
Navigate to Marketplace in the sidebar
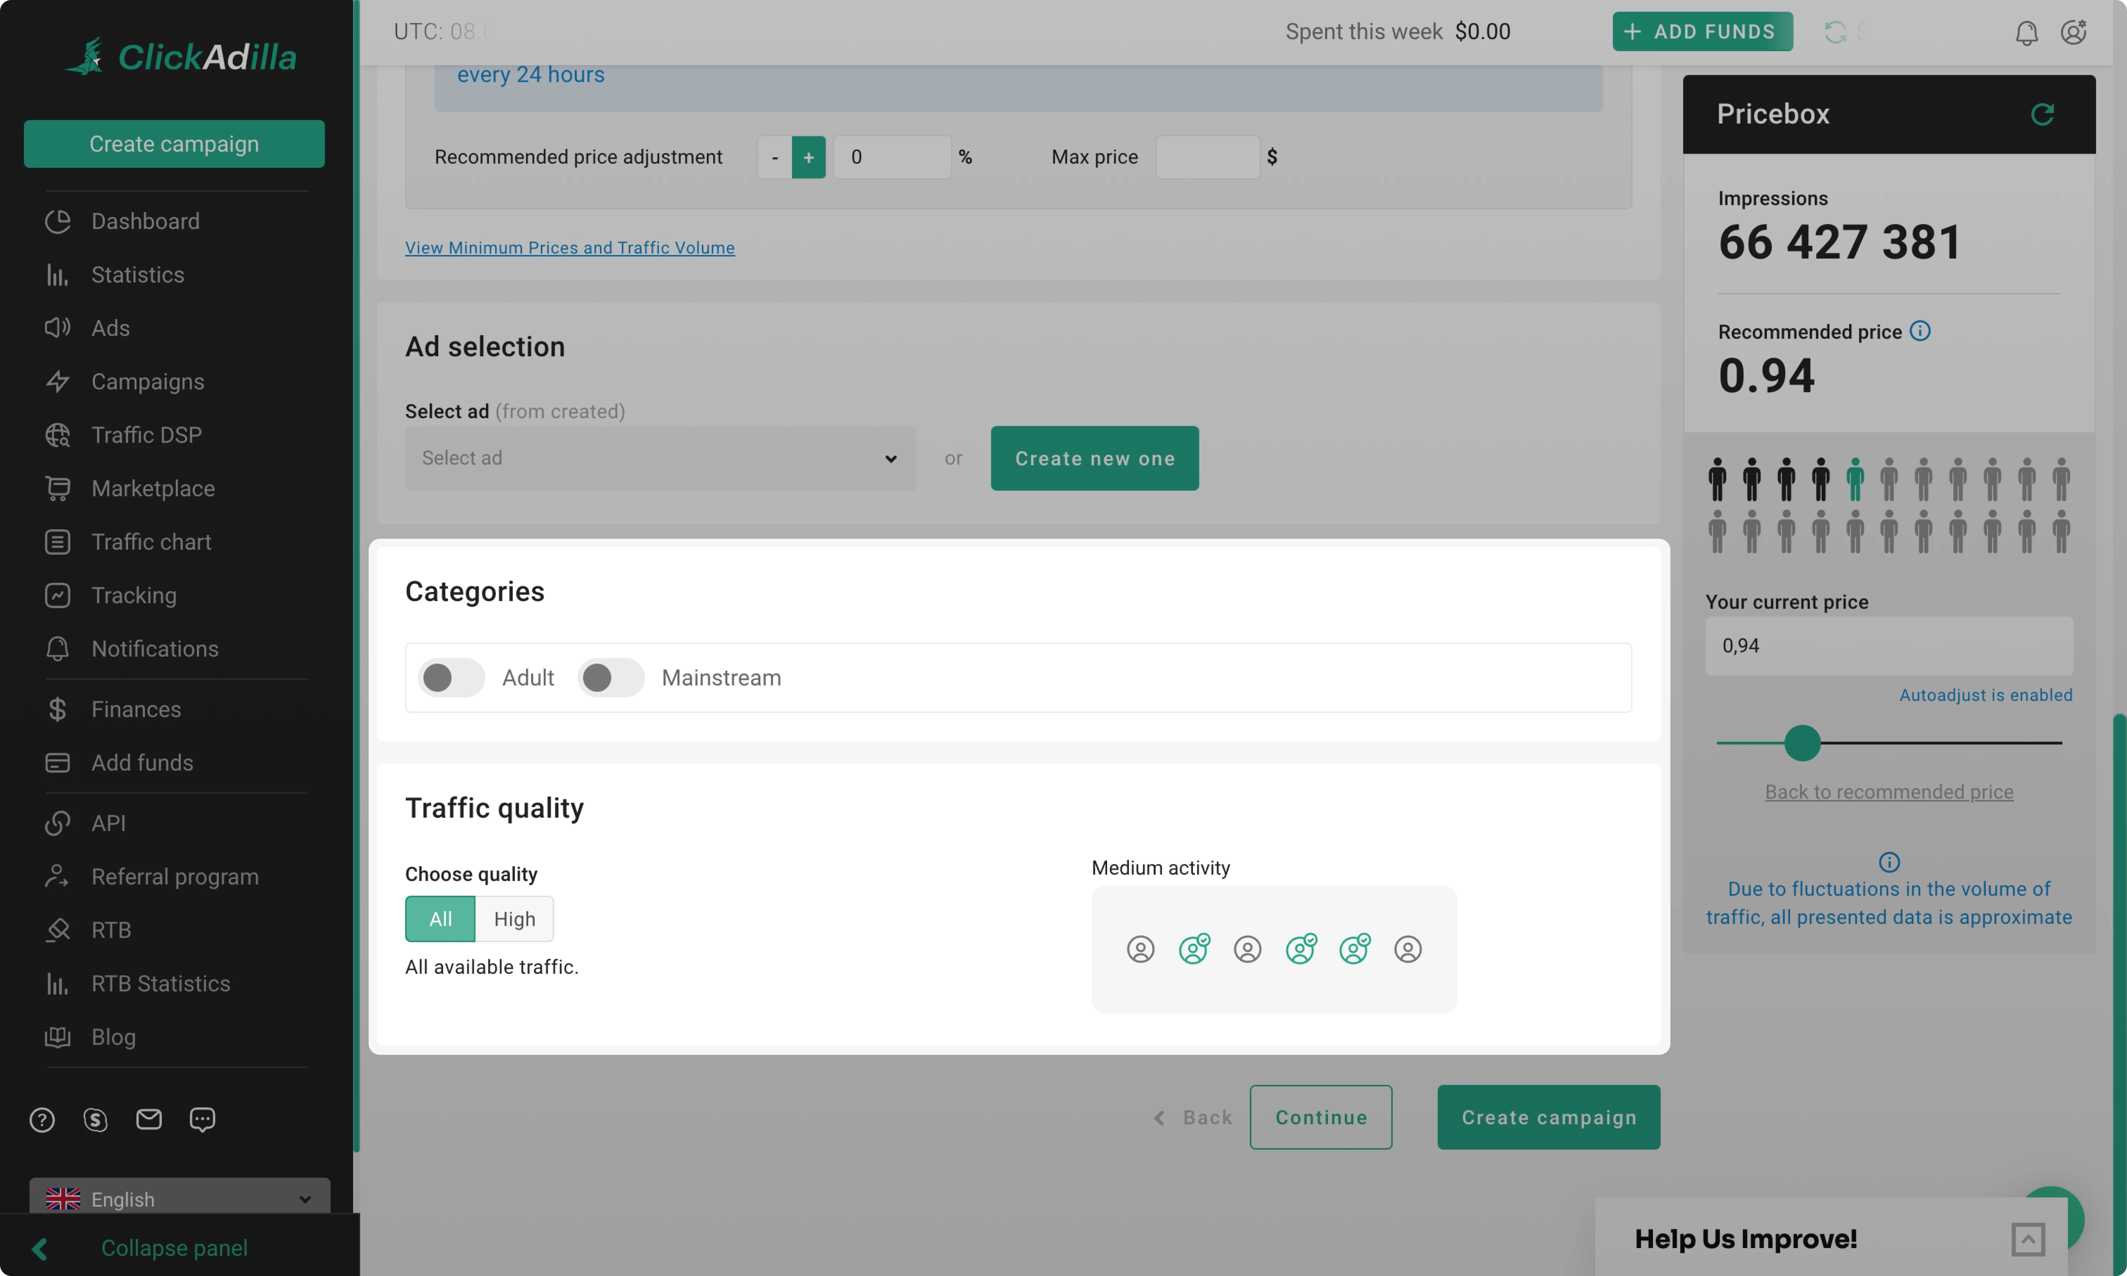153,488
